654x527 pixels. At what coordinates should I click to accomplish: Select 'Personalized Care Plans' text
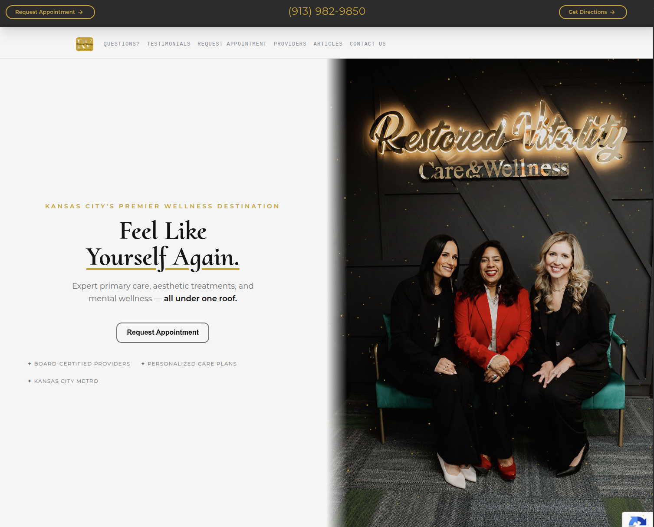[x=192, y=364]
